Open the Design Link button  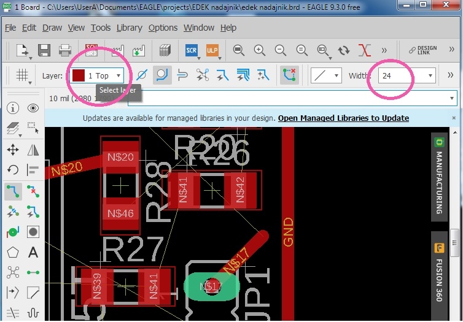422,50
